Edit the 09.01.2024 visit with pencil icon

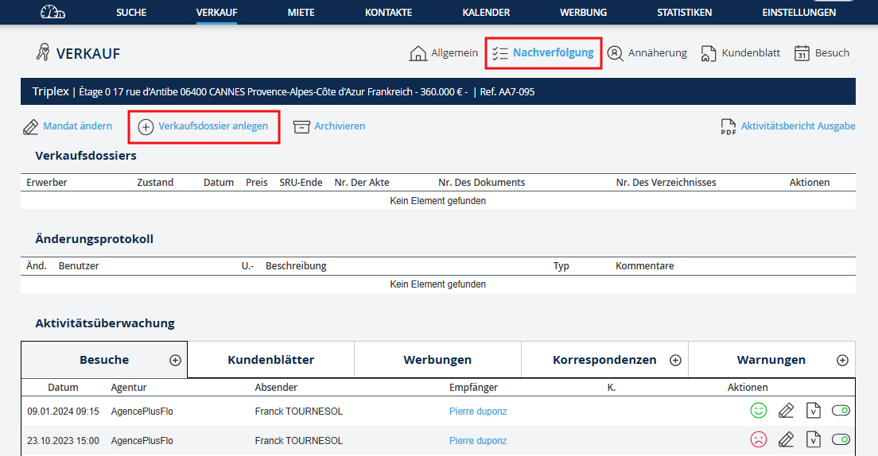point(786,411)
